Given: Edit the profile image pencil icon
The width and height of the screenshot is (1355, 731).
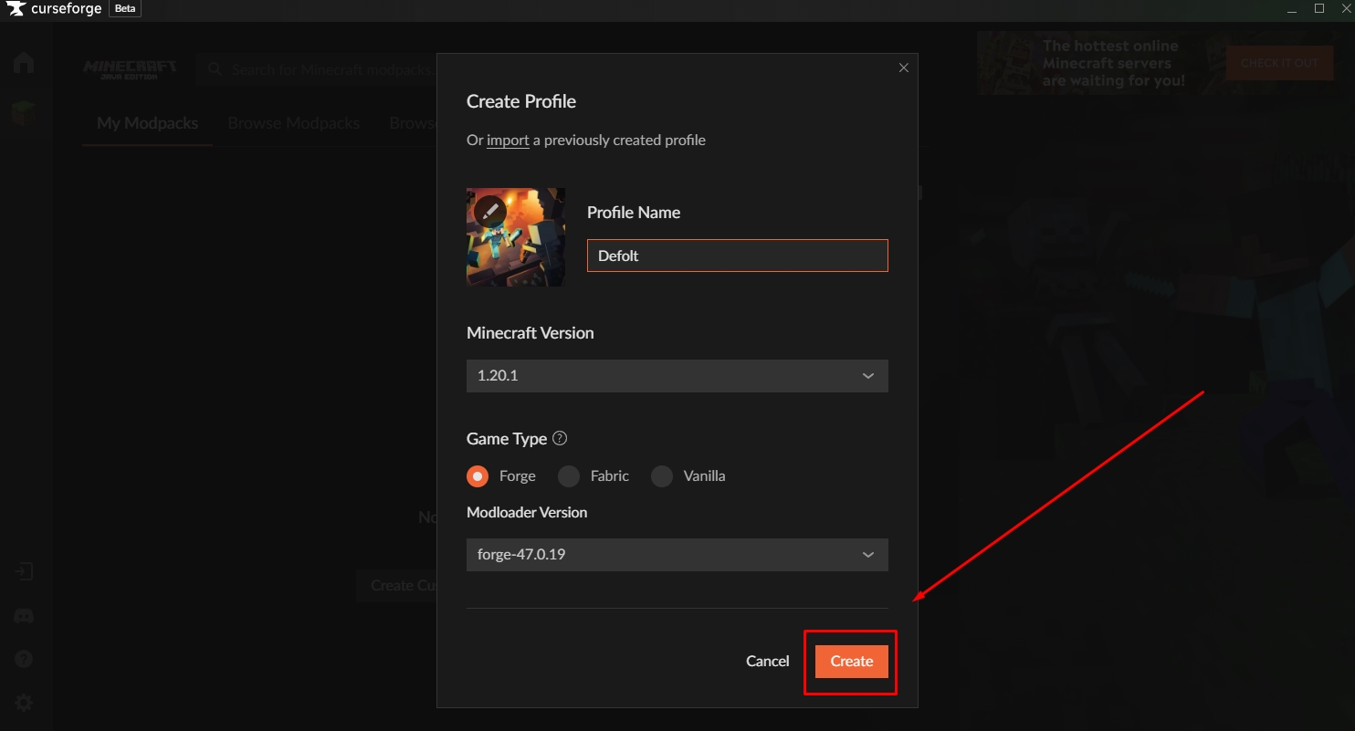Looking at the screenshot, I should coord(490,211).
